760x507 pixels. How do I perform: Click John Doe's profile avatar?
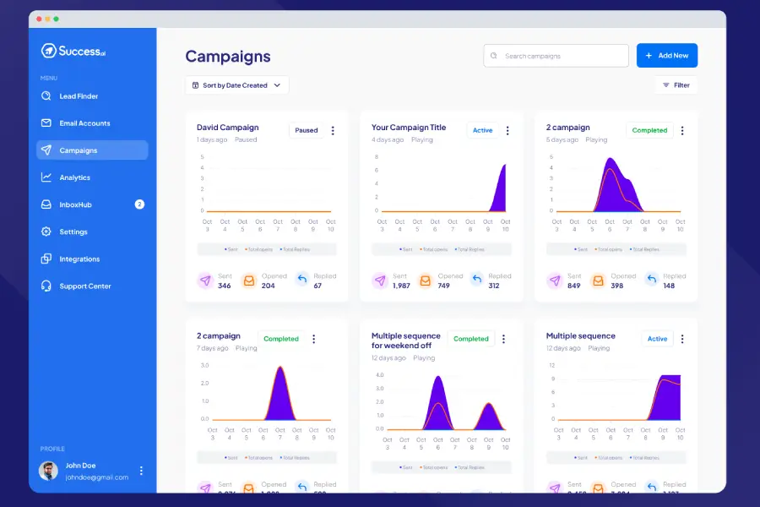(48, 471)
